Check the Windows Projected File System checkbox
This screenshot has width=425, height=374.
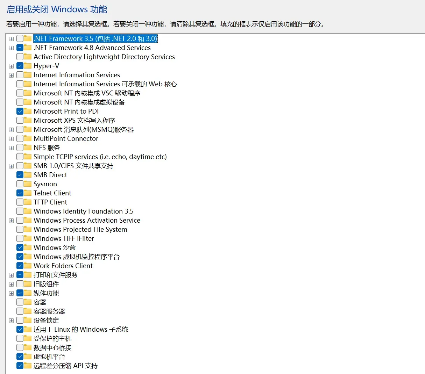coord(20,229)
